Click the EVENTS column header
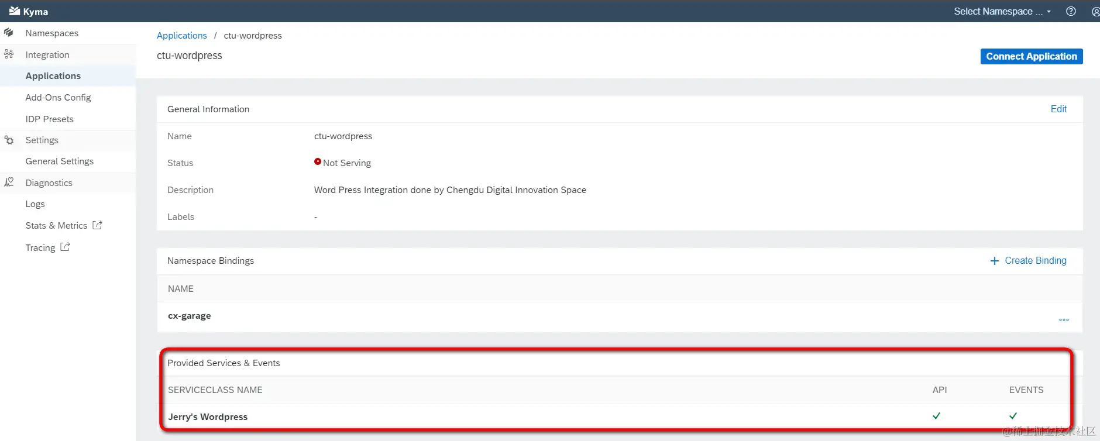Viewport: 1100px width, 441px height. coord(1026,390)
